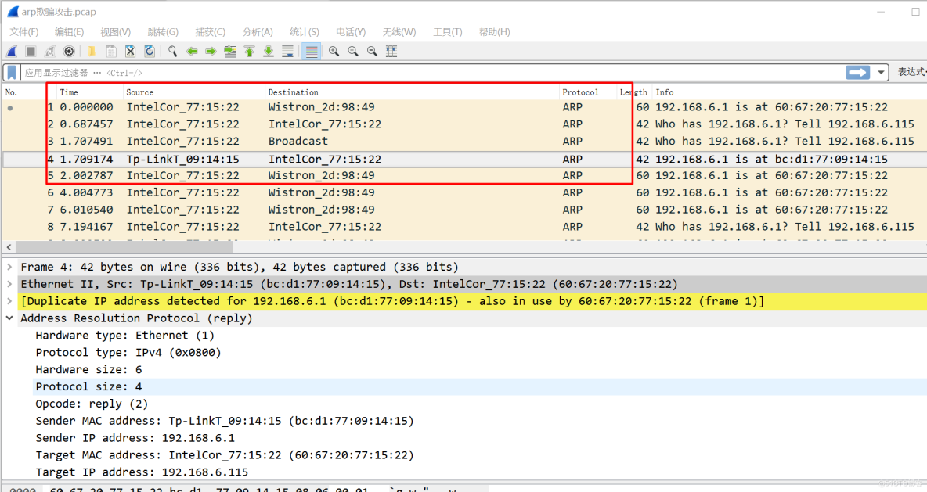Screen dimensions: 927x492
Task: Expand the Frame 4 tree row
Action: 9,267
